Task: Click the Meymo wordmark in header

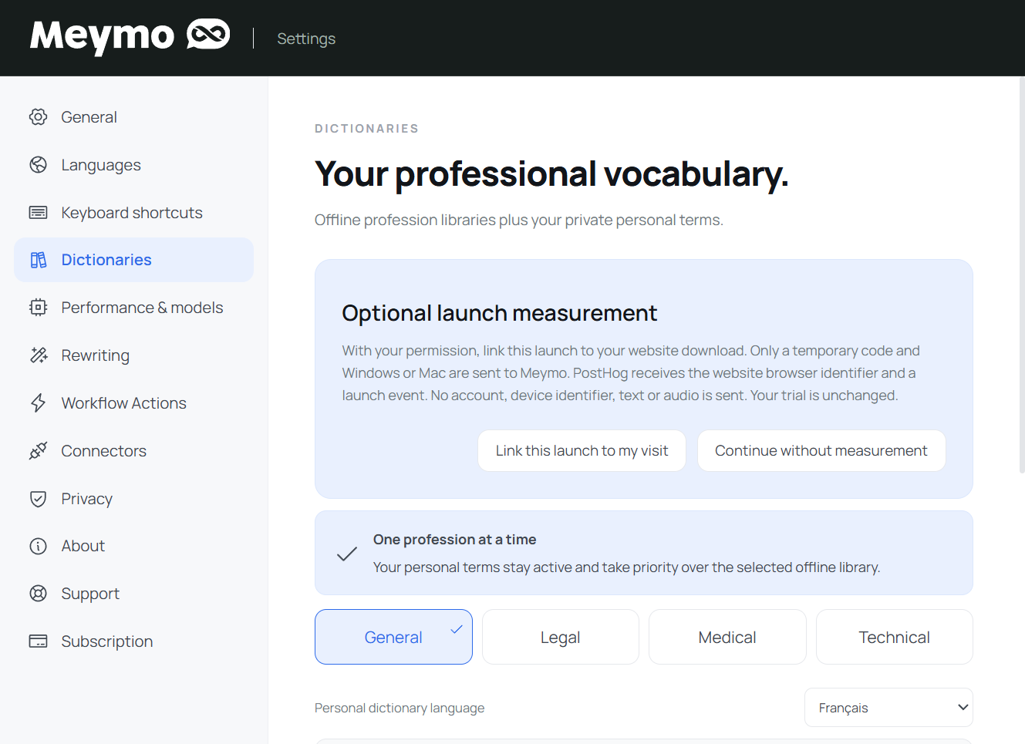Action: click(x=103, y=36)
